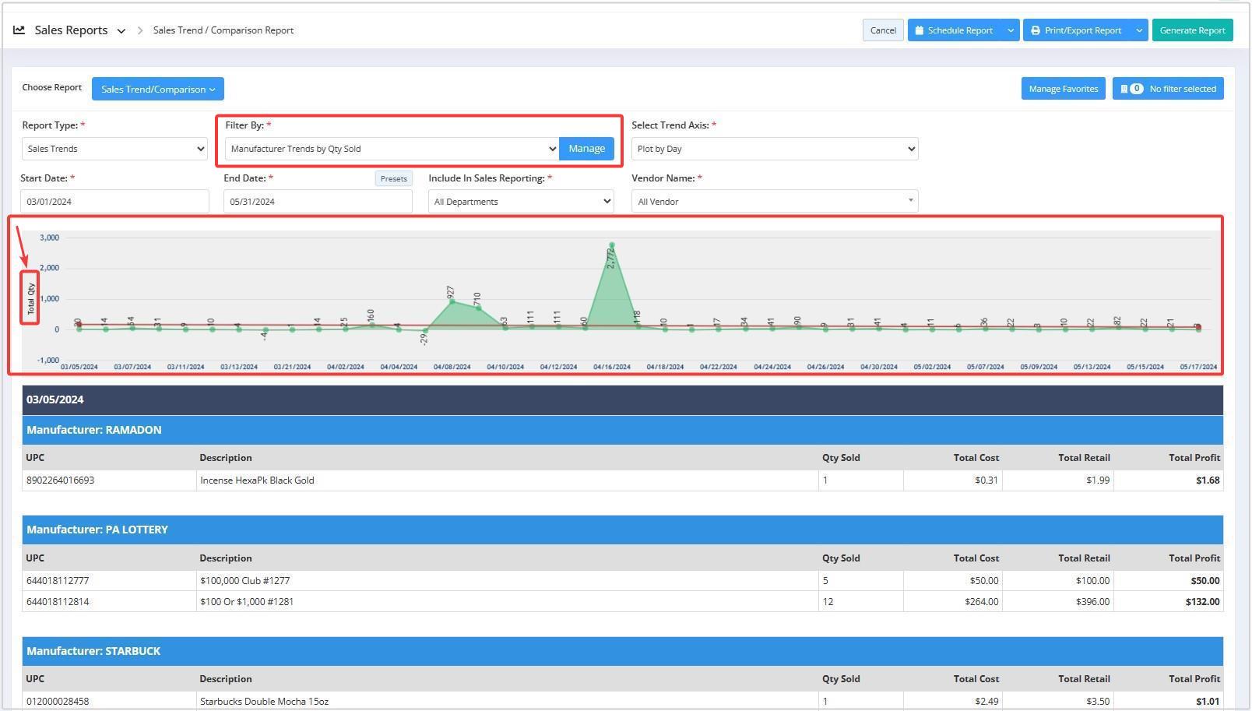Click the $396.00 total retail cell

1057,602
